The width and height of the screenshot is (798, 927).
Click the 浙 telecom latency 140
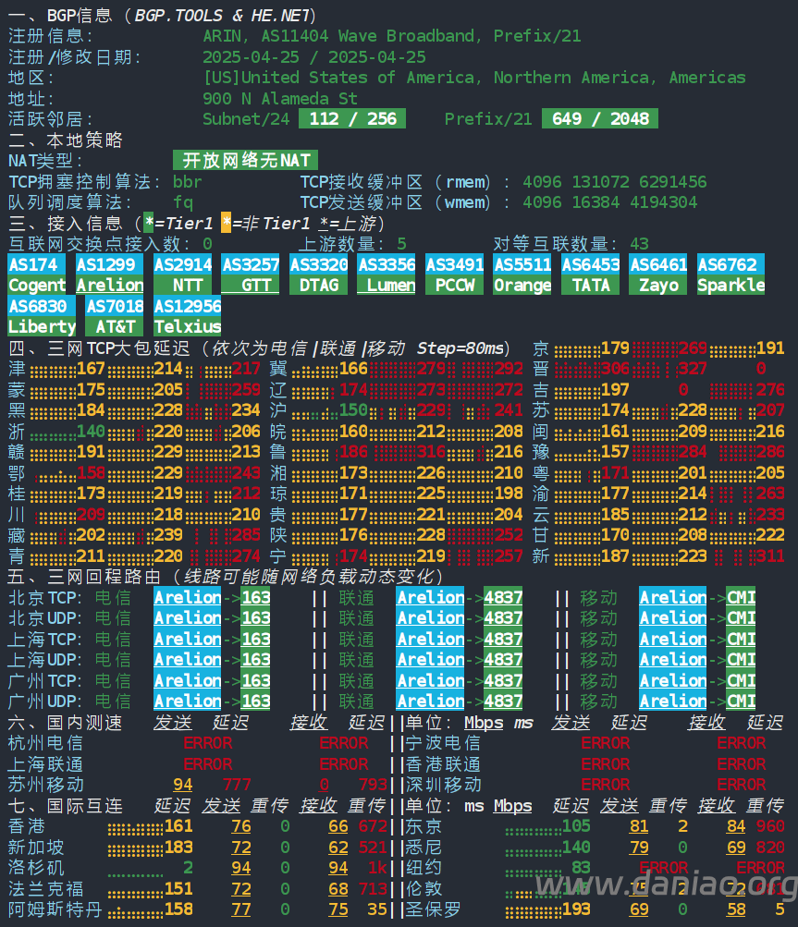point(91,431)
